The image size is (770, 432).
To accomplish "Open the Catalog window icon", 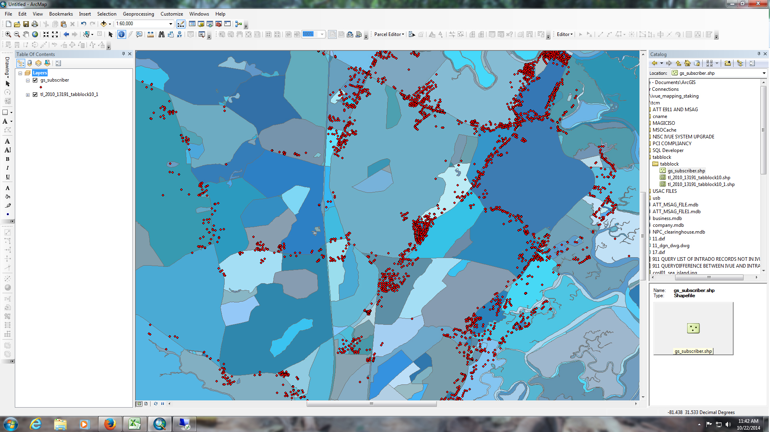I will pos(201,24).
